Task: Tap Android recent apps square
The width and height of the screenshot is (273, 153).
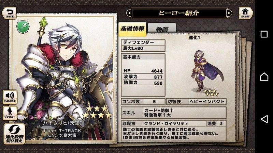Action: point(264,34)
